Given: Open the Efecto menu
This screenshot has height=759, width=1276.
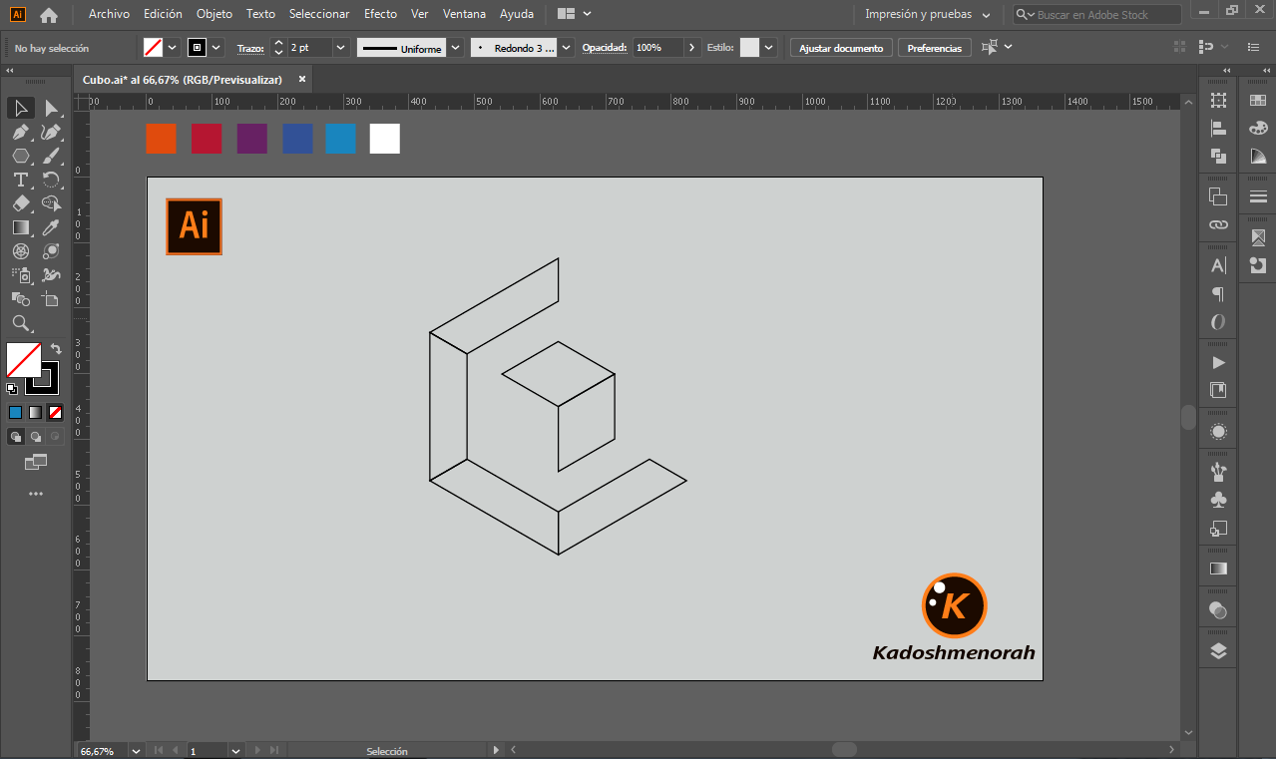Looking at the screenshot, I should click(380, 14).
